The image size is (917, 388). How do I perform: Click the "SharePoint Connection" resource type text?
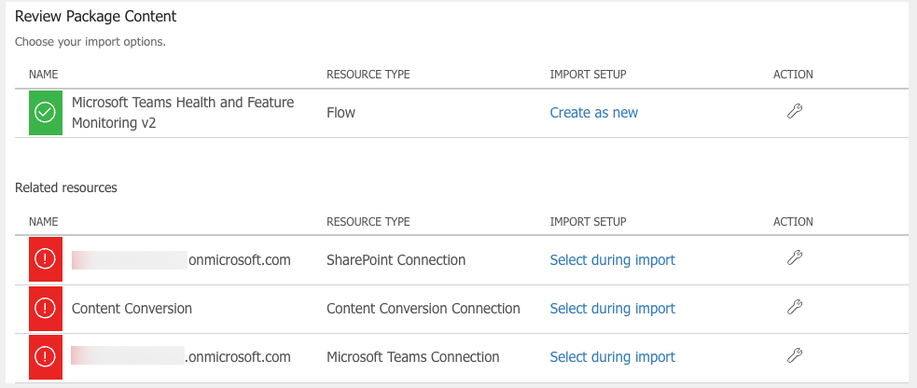coord(396,260)
